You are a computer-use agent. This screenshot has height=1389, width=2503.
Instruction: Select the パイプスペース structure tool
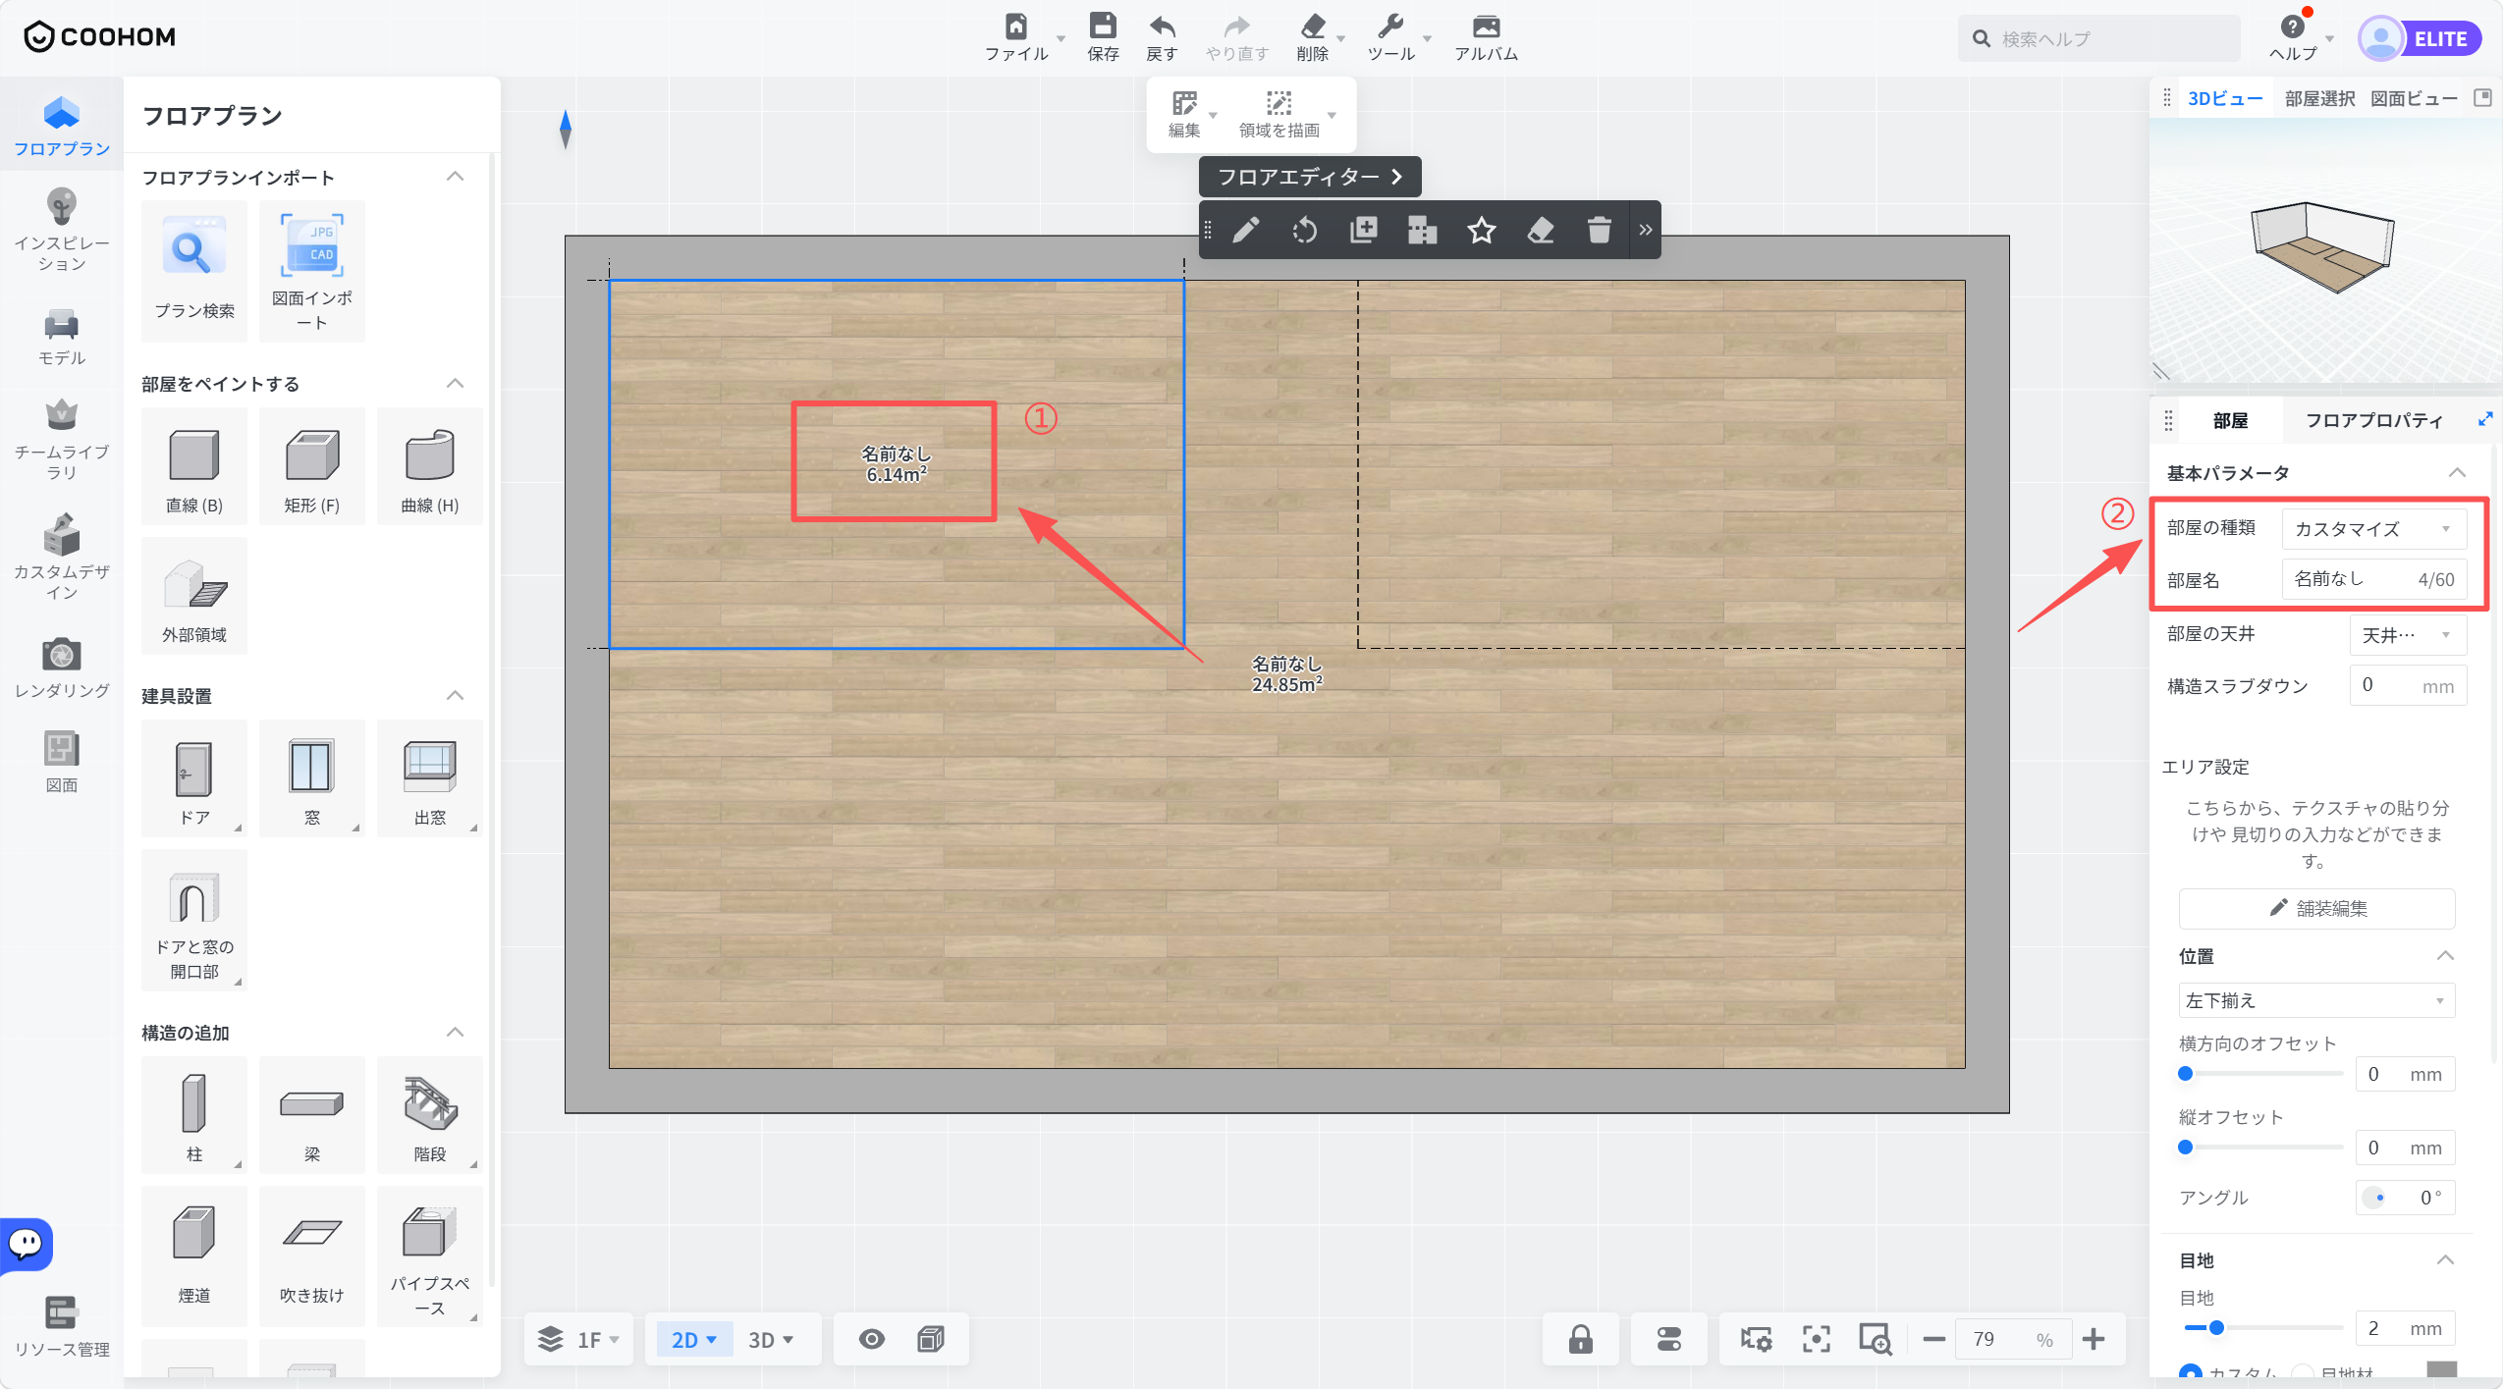[x=430, y=1256]
